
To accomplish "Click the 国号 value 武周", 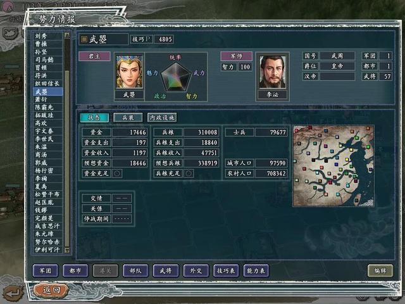I will tap(337, 56).
